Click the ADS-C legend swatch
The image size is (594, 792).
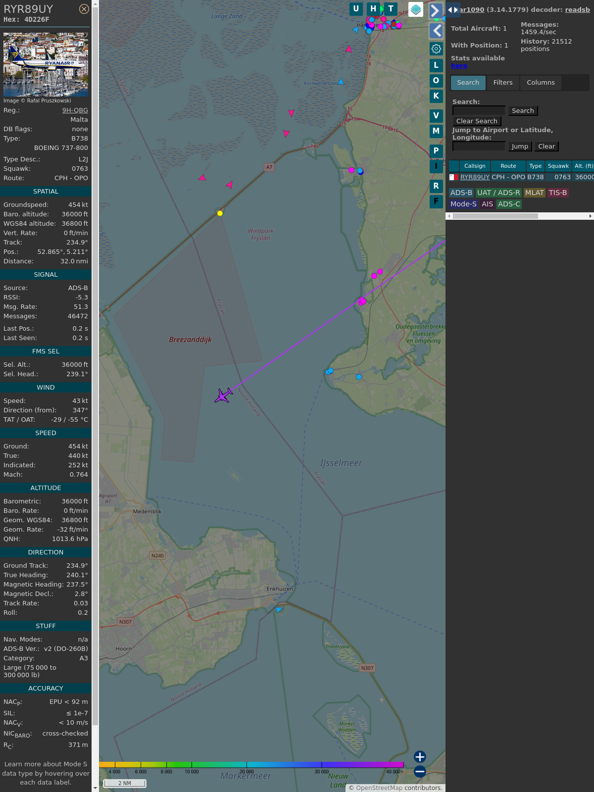(509, 204)
